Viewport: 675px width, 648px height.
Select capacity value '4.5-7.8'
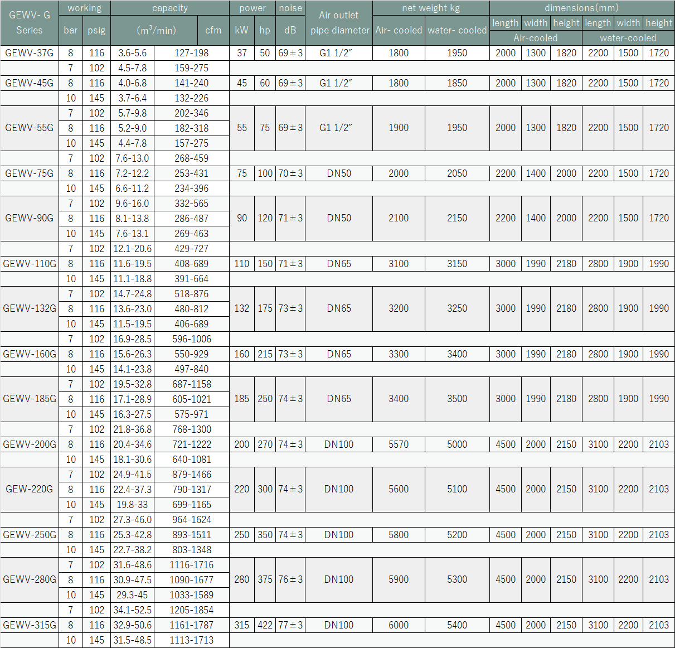pos(133,68)
